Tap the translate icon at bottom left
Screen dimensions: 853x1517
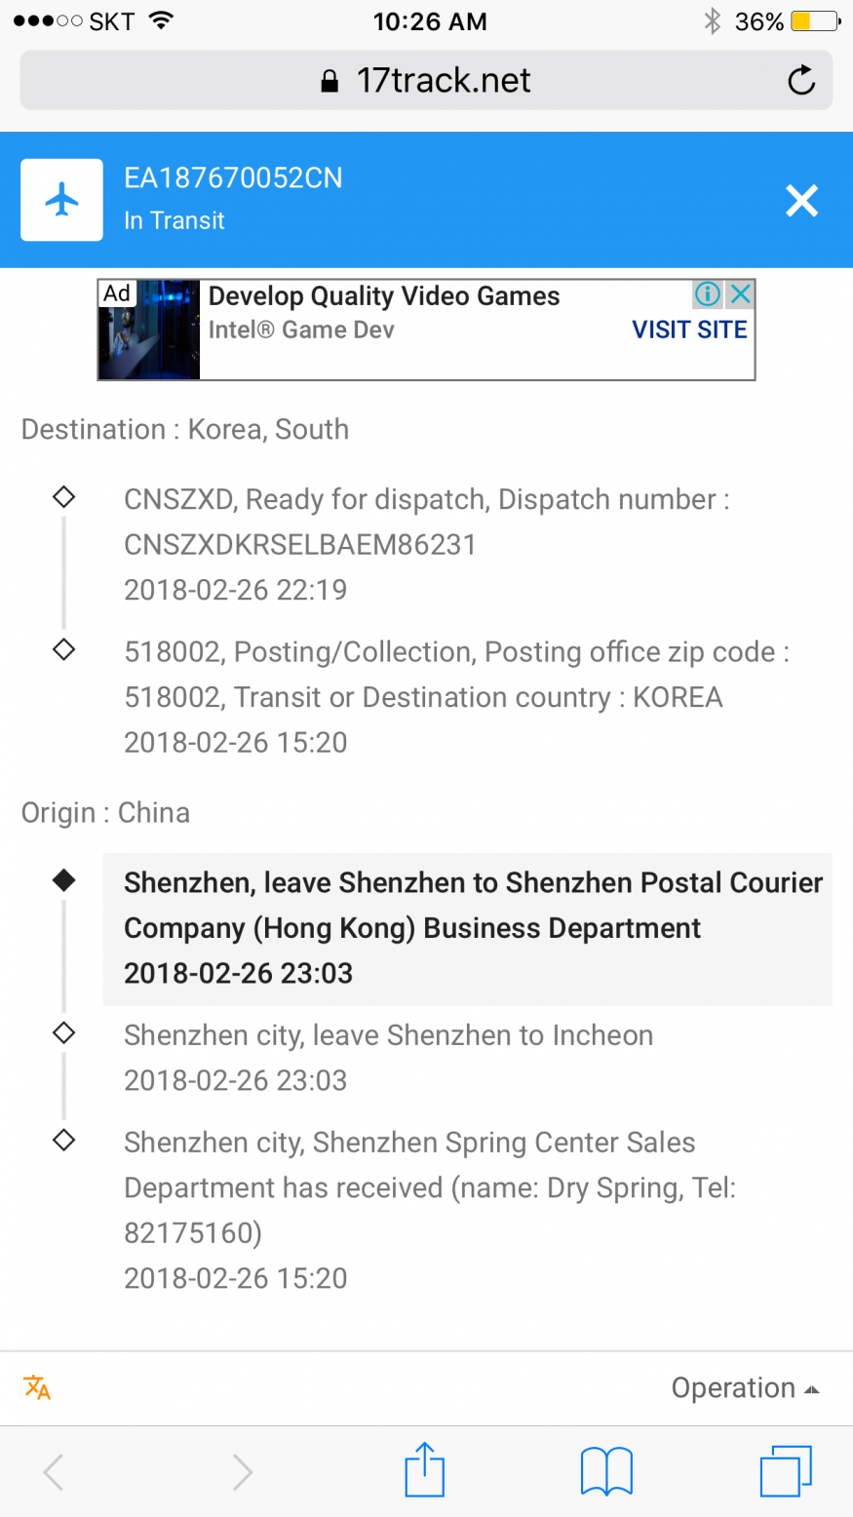click(37, 1386)
